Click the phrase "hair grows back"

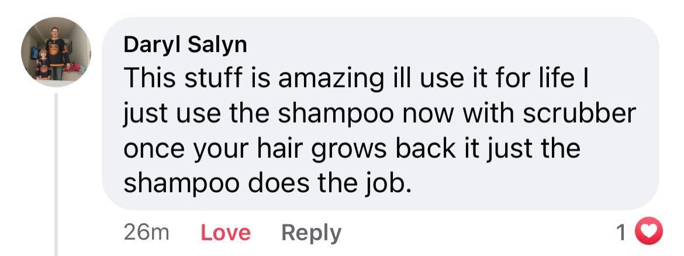tap(324, 150)
